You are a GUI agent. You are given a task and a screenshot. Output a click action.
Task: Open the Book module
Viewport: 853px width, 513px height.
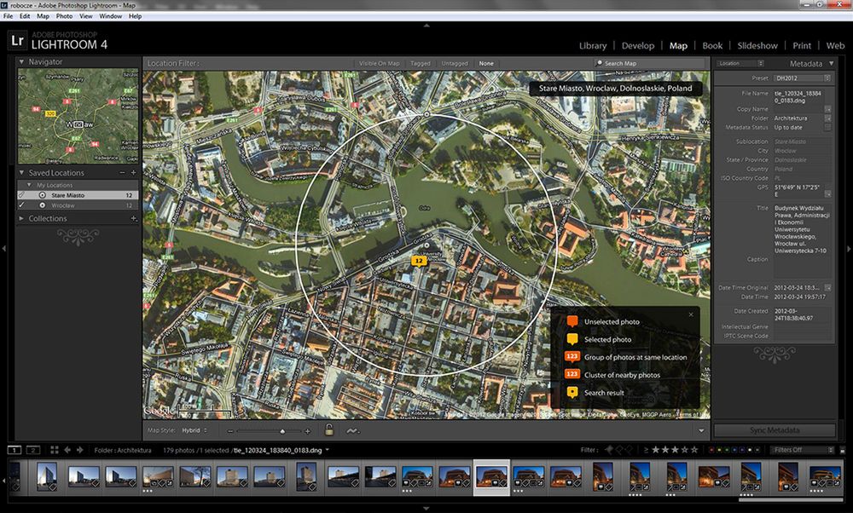tap(712, 46)
